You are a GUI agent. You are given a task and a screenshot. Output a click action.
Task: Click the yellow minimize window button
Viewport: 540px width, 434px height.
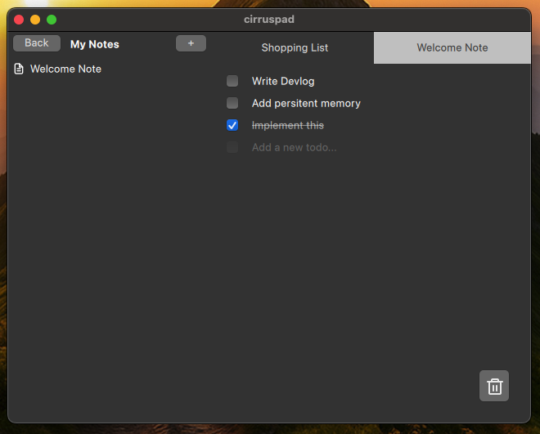[35, 19]
